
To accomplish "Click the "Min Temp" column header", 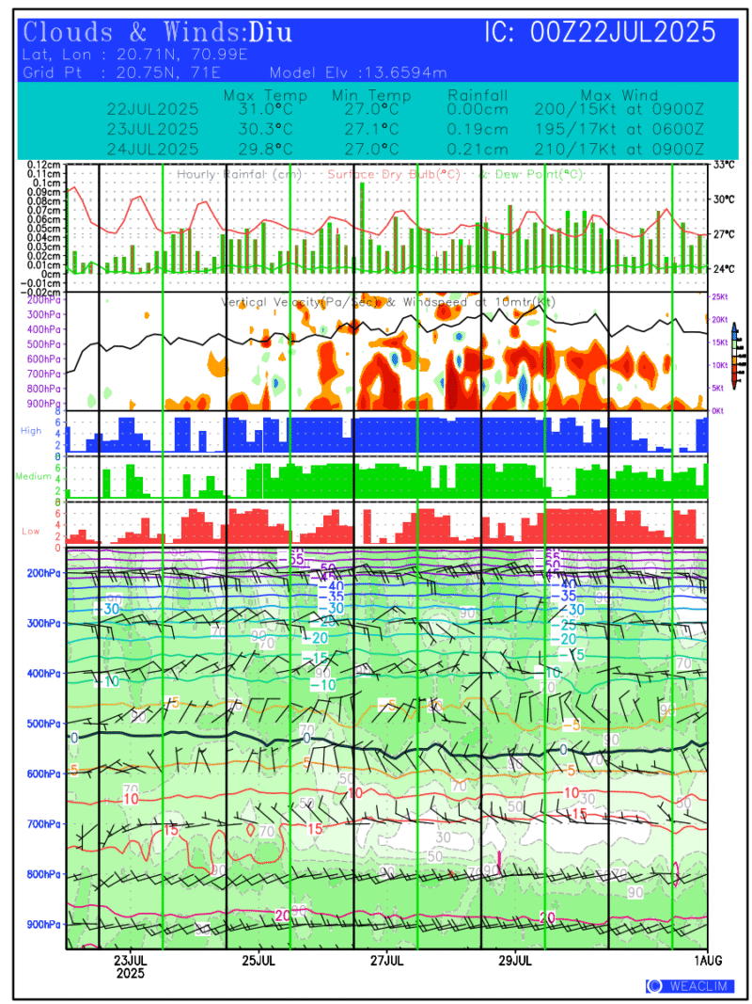I will coord(371,96).
